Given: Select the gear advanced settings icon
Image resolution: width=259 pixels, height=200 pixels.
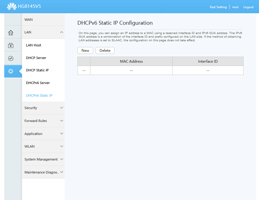Looking at the screenshot, I should [11, 71].
